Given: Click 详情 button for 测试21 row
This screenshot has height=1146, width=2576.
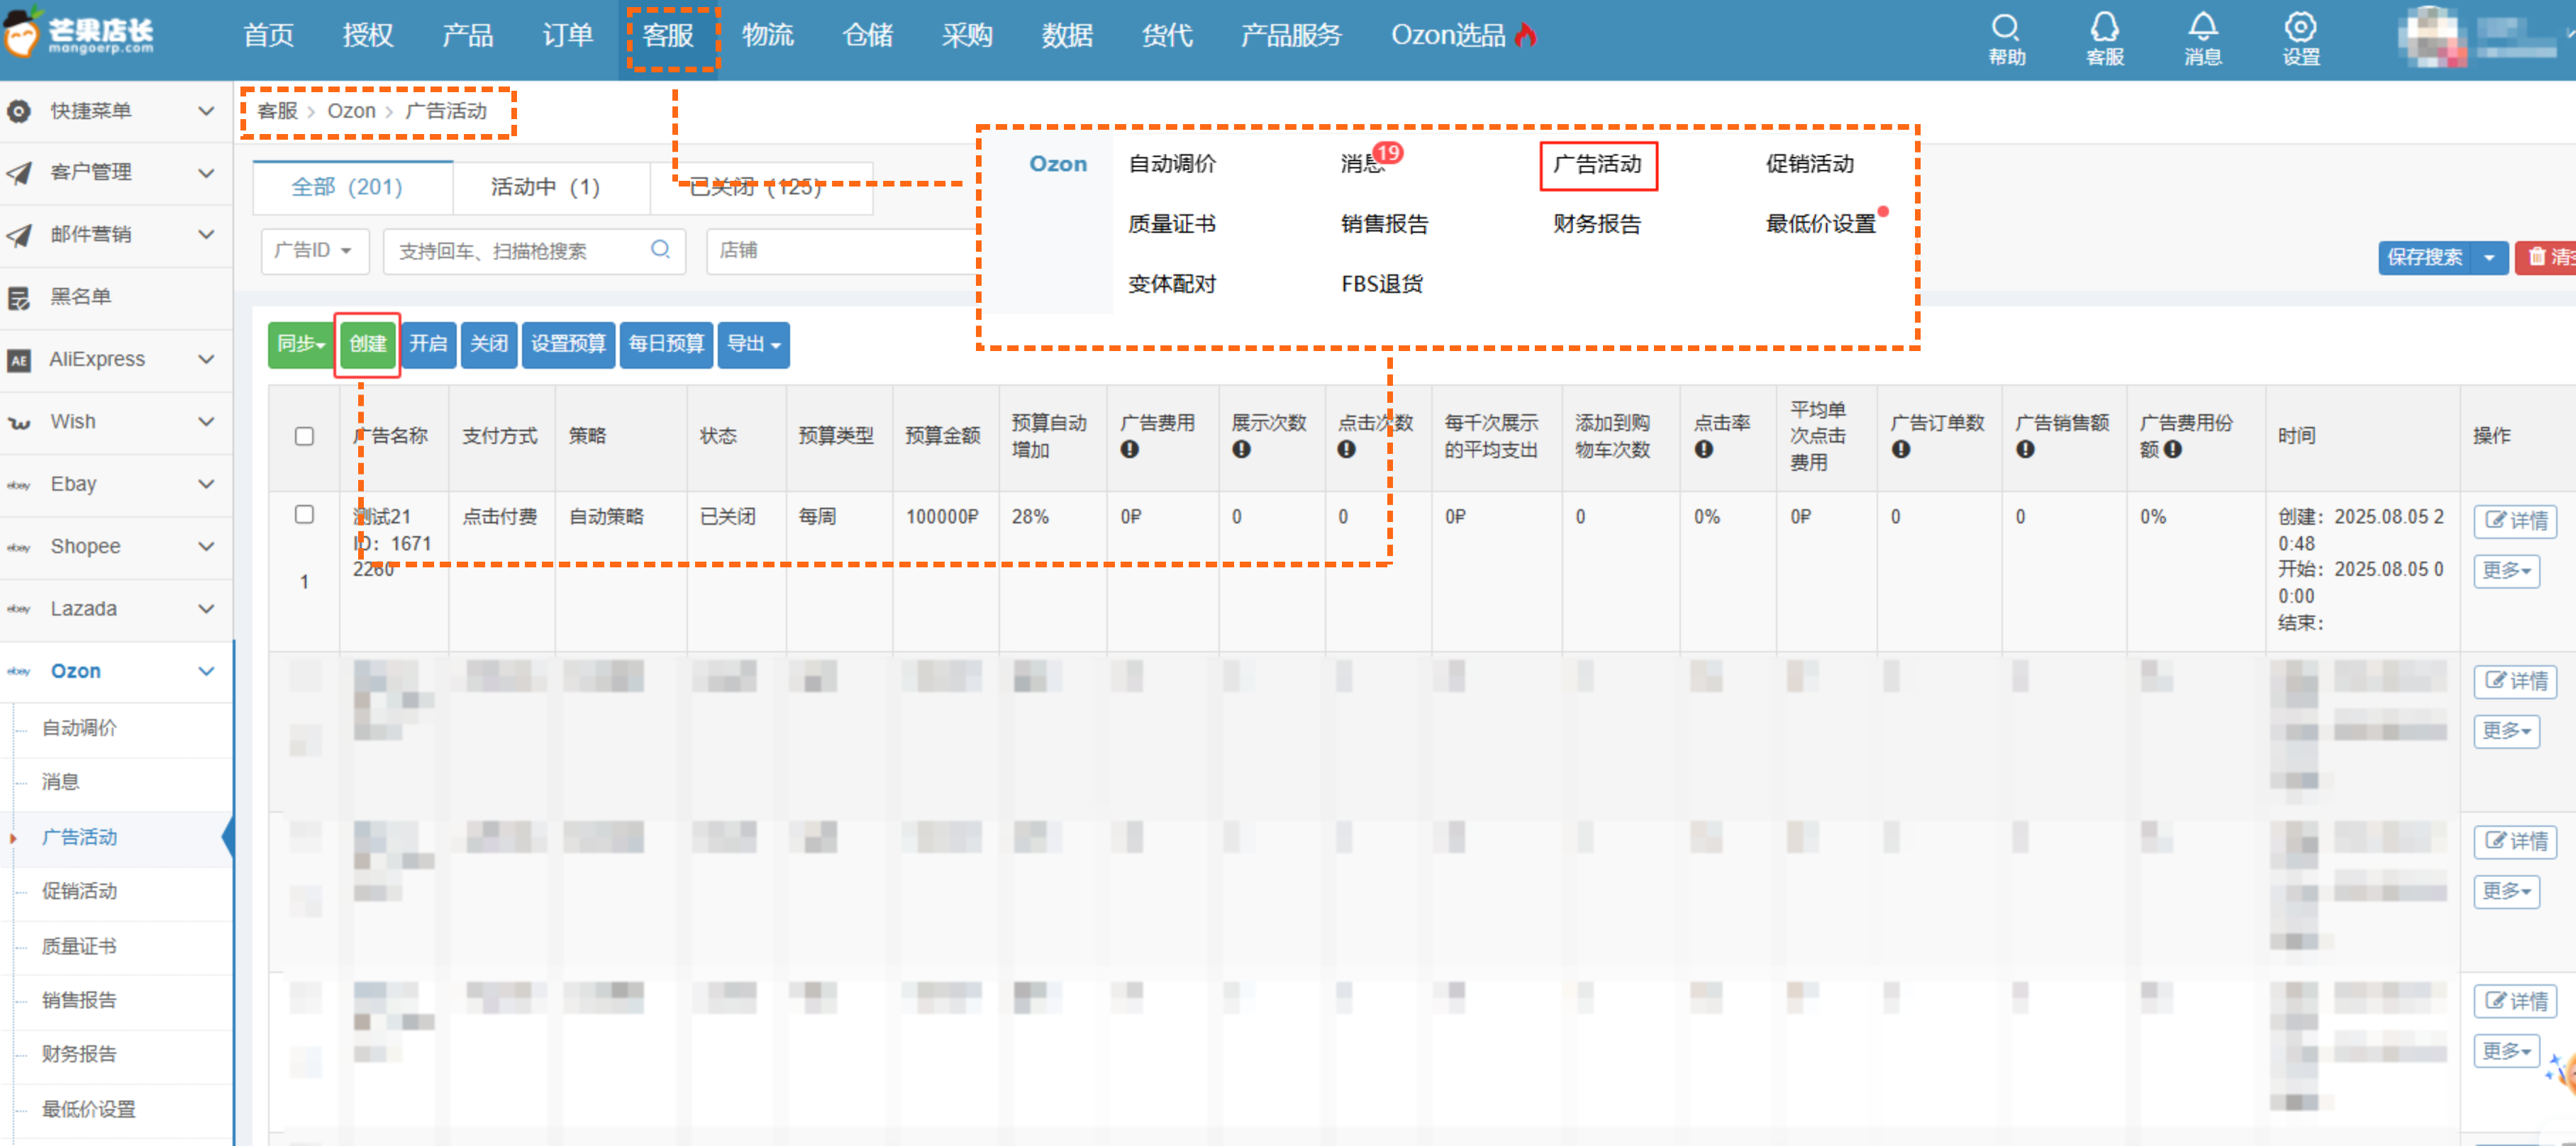Looking at the screenshot, I should (x=2516, y=521).
